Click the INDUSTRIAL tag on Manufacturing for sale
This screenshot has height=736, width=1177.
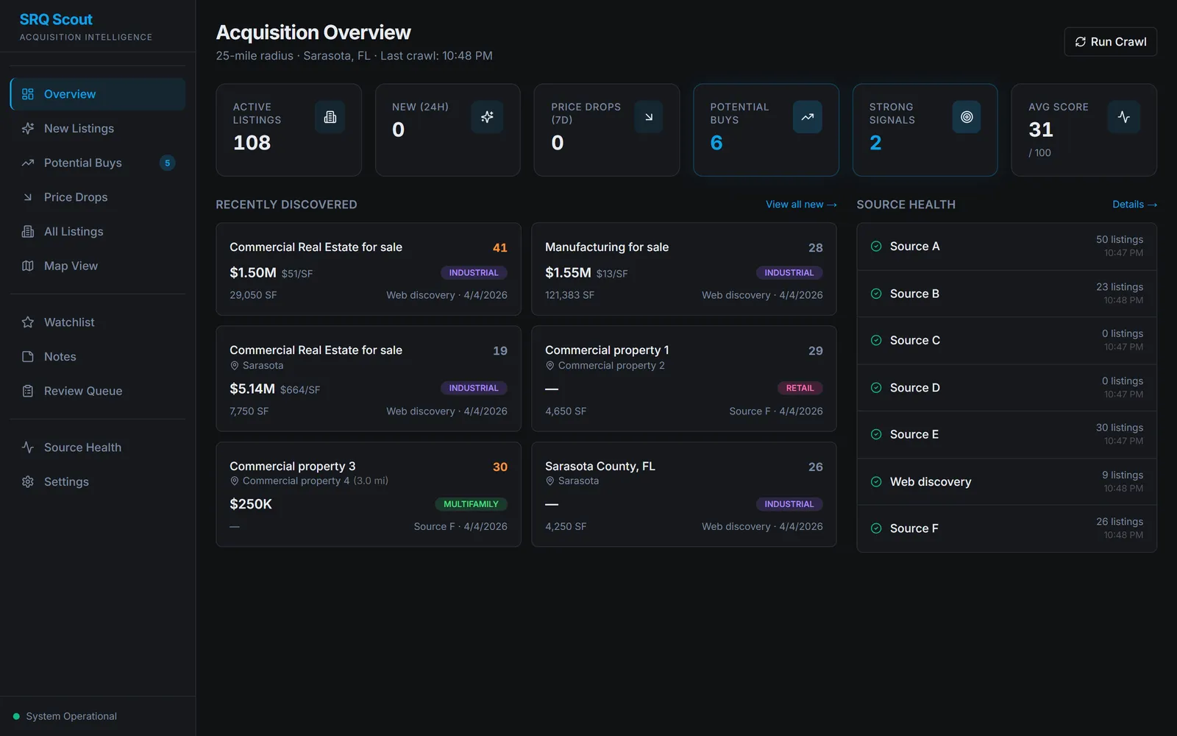[789, 273]
